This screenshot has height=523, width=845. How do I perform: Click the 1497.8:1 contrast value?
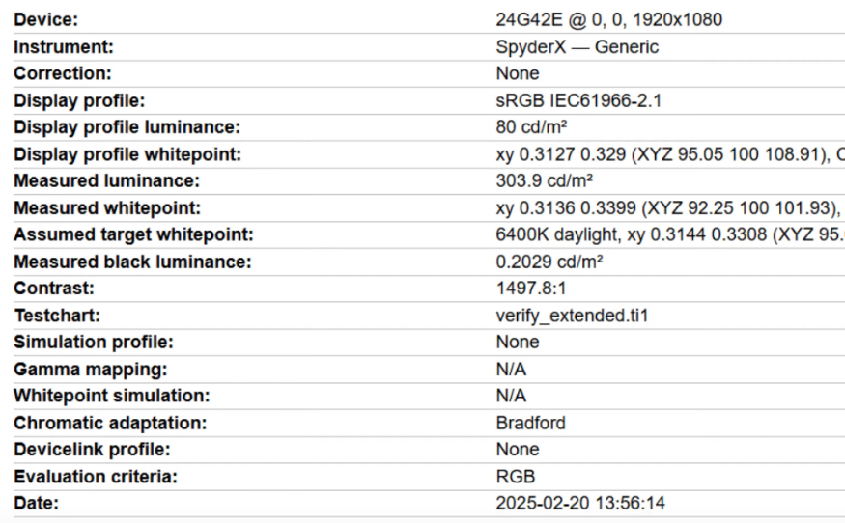tap(527, 289)
